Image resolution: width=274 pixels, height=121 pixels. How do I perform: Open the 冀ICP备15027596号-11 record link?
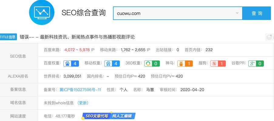[x=80, y=90]
